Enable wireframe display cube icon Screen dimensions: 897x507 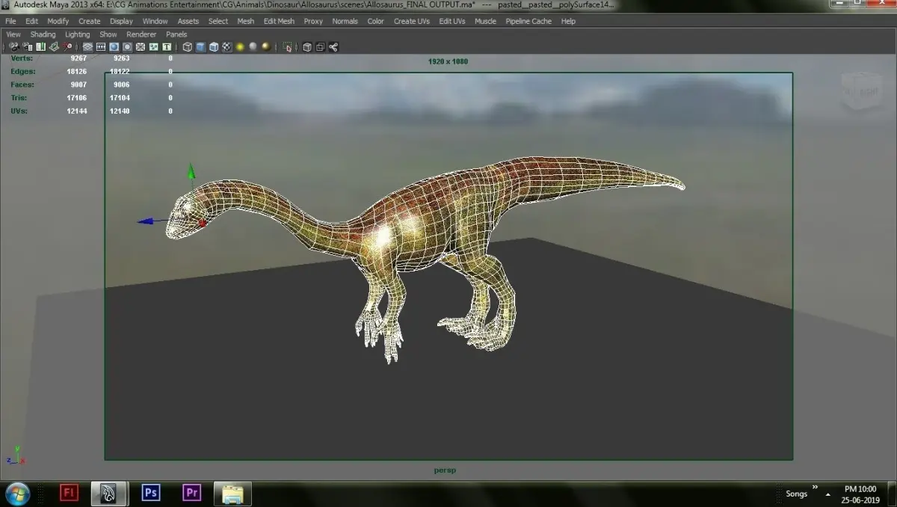188,47
